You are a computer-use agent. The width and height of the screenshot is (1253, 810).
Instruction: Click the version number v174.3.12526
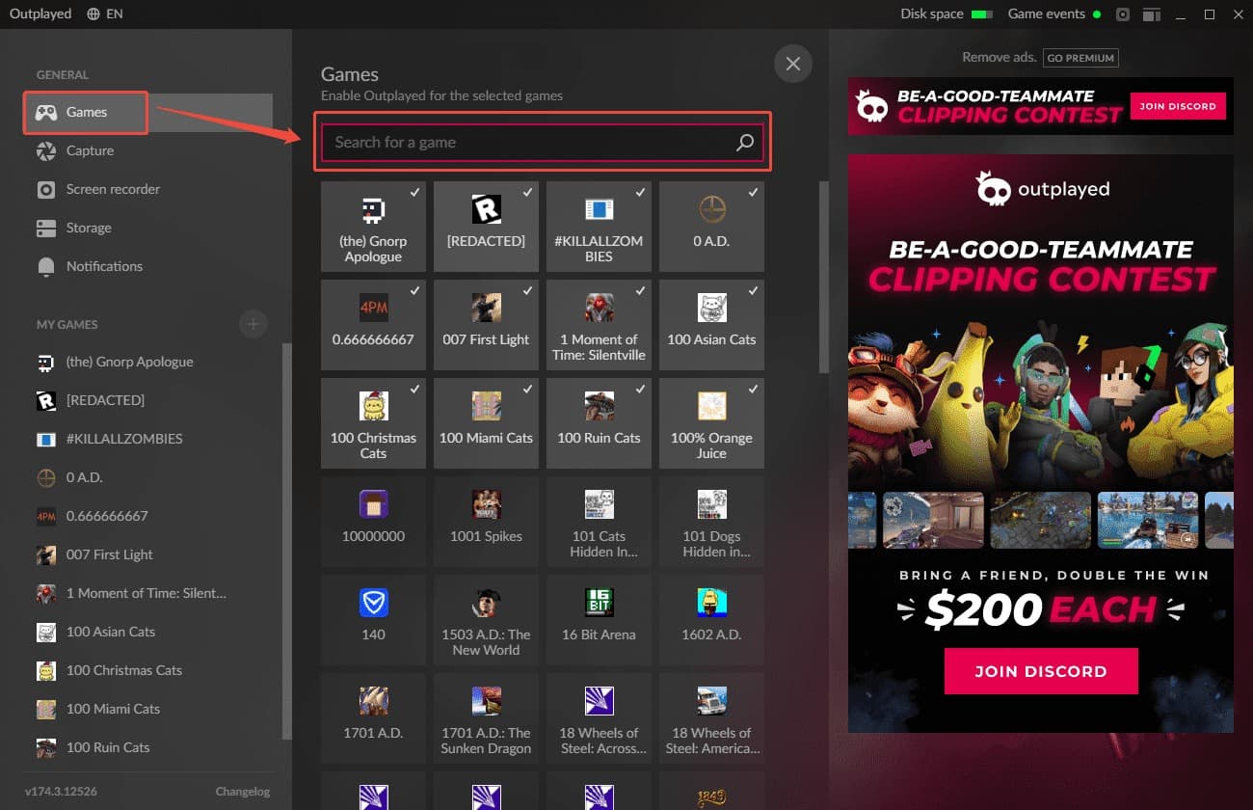[61, 792]
